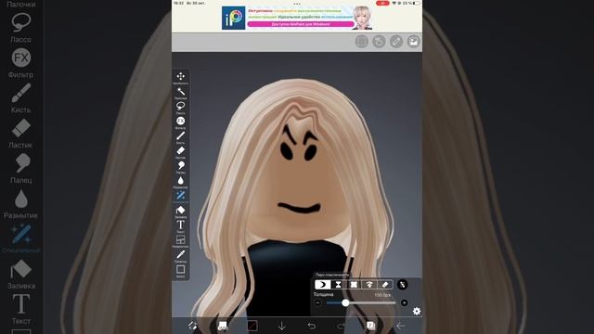Screen dimensions: 594x334
Task: Tap the ibisPaint logo in the ad
Action: click(233, 18)
